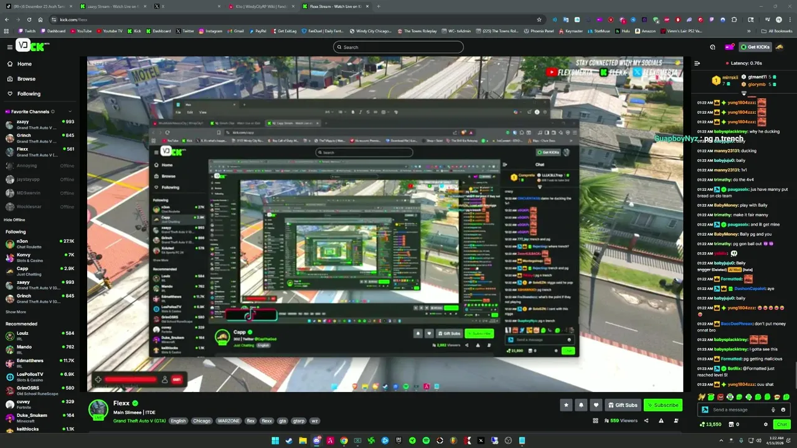Image resolution: width=797 pixels, height=448 pixels.
Task: Click the Kick search field
Action: 398,47
